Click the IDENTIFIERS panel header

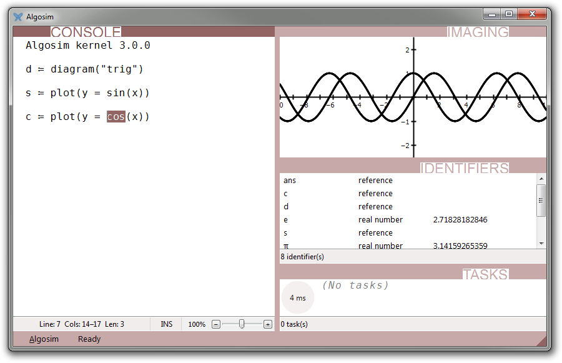(464, 168)
